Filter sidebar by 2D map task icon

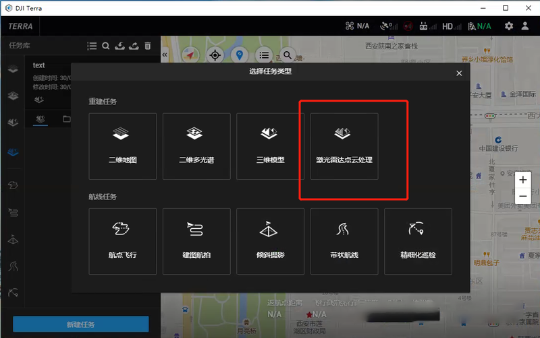(x=13, y=69)
